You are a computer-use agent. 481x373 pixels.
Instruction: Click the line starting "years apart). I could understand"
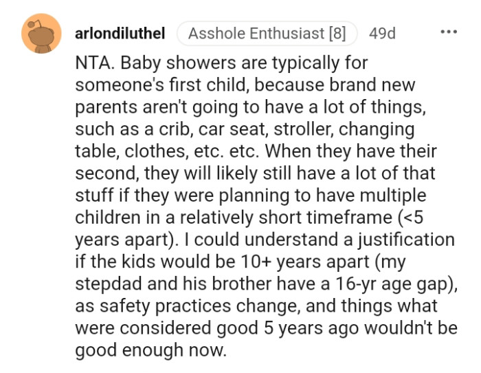265,239
